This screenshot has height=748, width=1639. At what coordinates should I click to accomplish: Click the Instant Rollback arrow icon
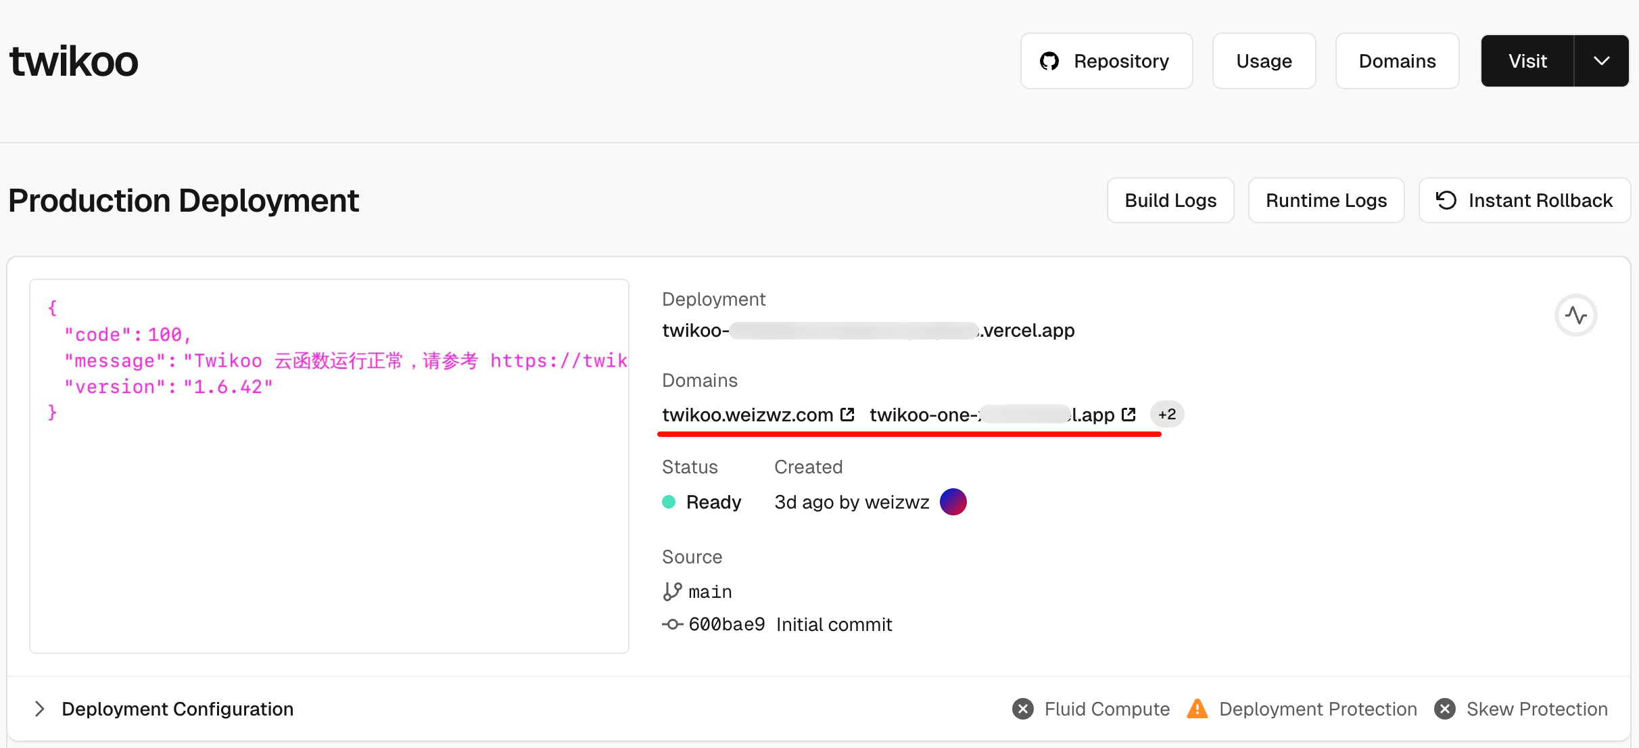(x=1446, y=200)
